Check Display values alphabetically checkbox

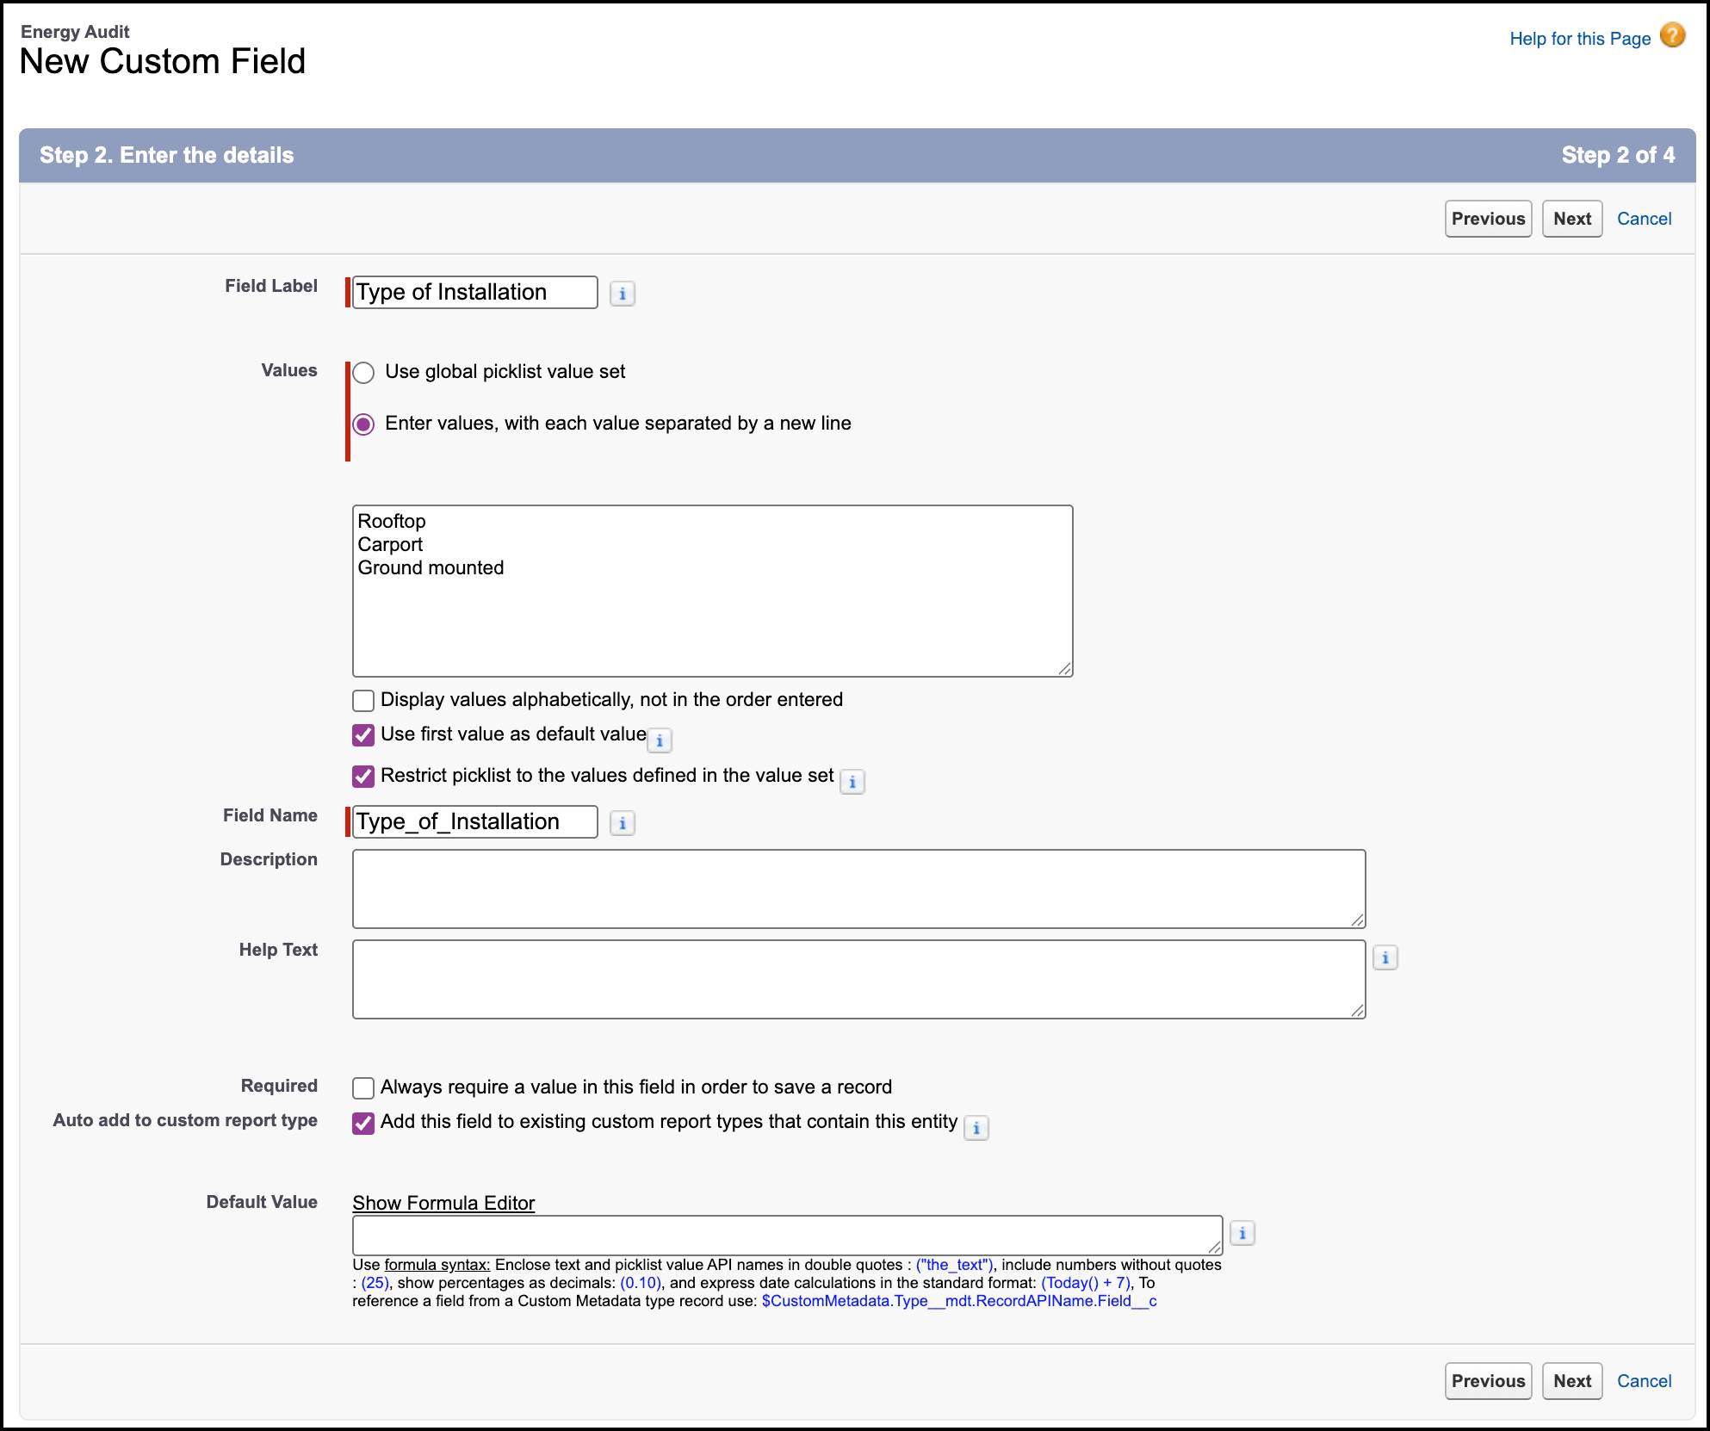[x=363, y=700]
